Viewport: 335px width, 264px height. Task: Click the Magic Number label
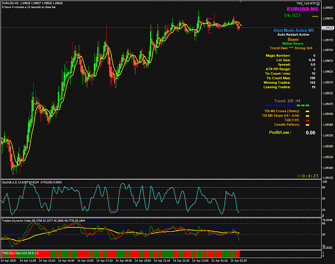click(x=278, y=56)
